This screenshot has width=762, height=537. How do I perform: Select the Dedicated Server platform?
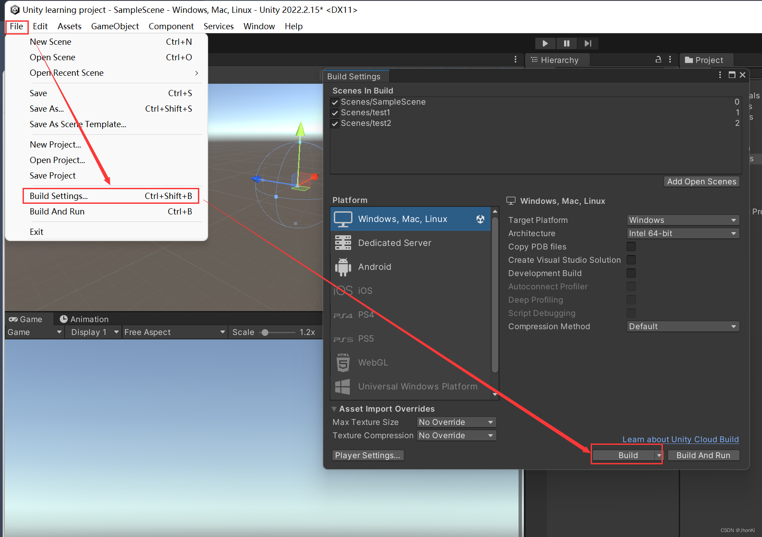tap(410, 243)
